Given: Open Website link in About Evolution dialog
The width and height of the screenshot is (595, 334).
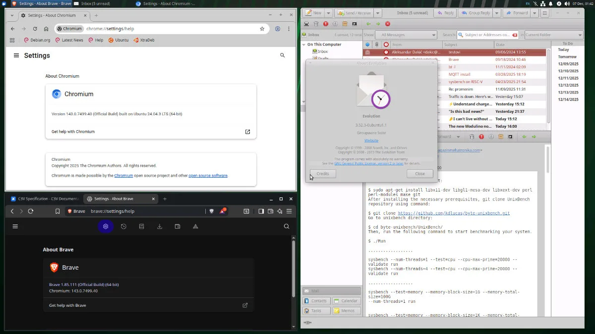Looking at the screenshot, I should [371, 141].
